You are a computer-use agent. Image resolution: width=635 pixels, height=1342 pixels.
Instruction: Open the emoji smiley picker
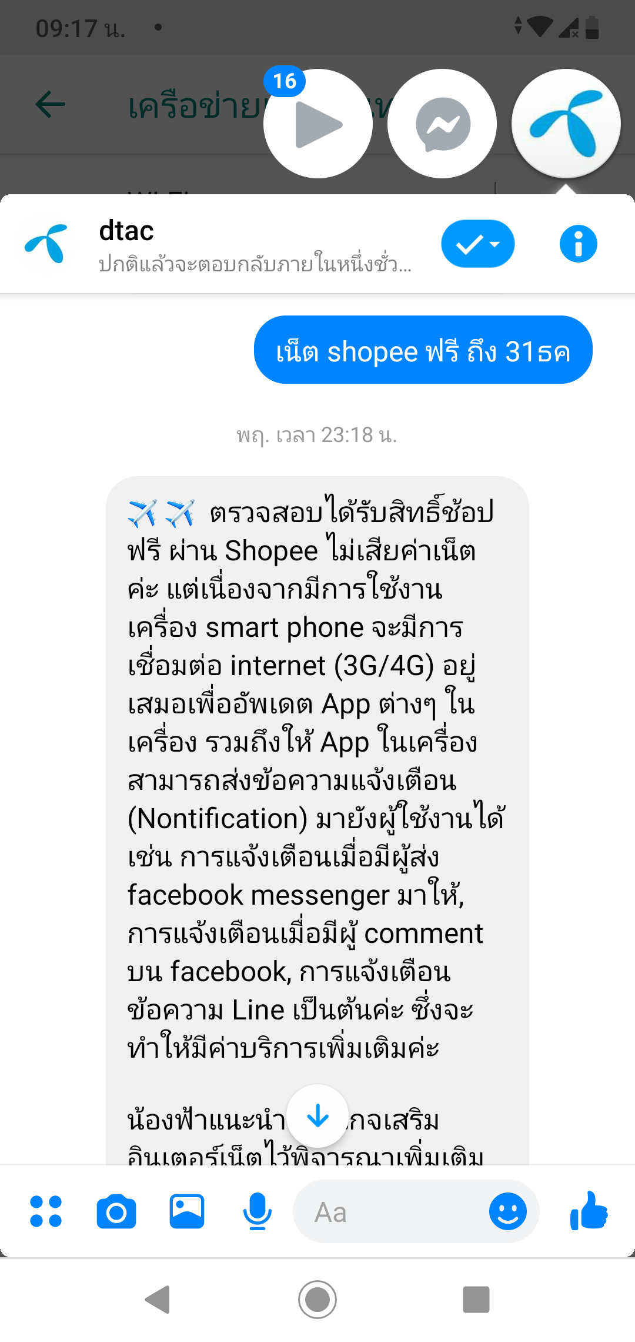point(508,1212)
